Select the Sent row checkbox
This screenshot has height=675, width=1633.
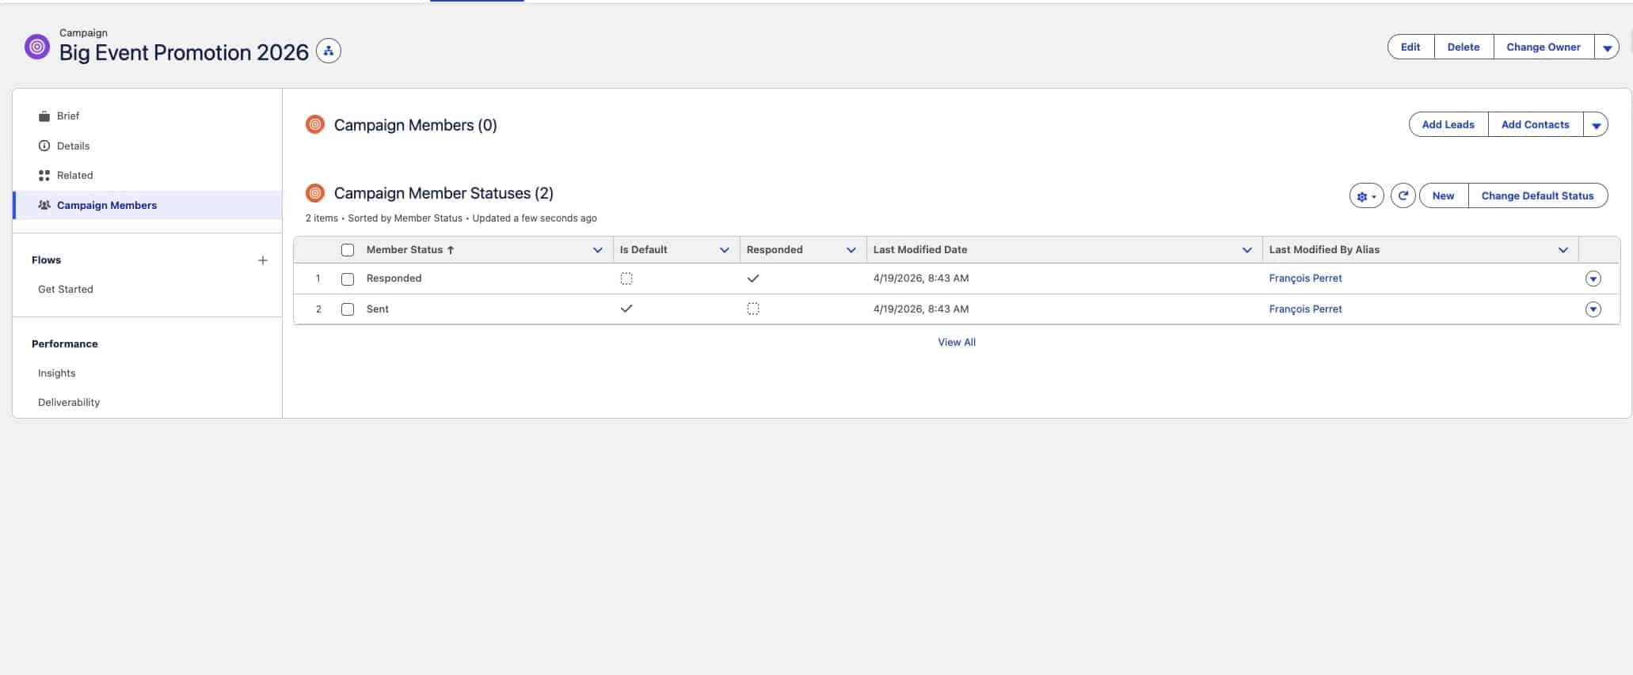coord(348,309)
